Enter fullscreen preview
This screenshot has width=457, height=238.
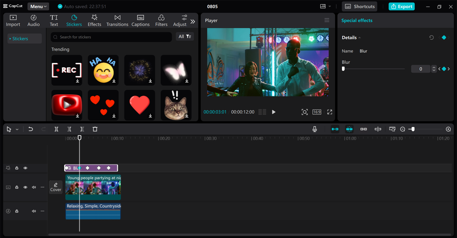pos(330,112)
